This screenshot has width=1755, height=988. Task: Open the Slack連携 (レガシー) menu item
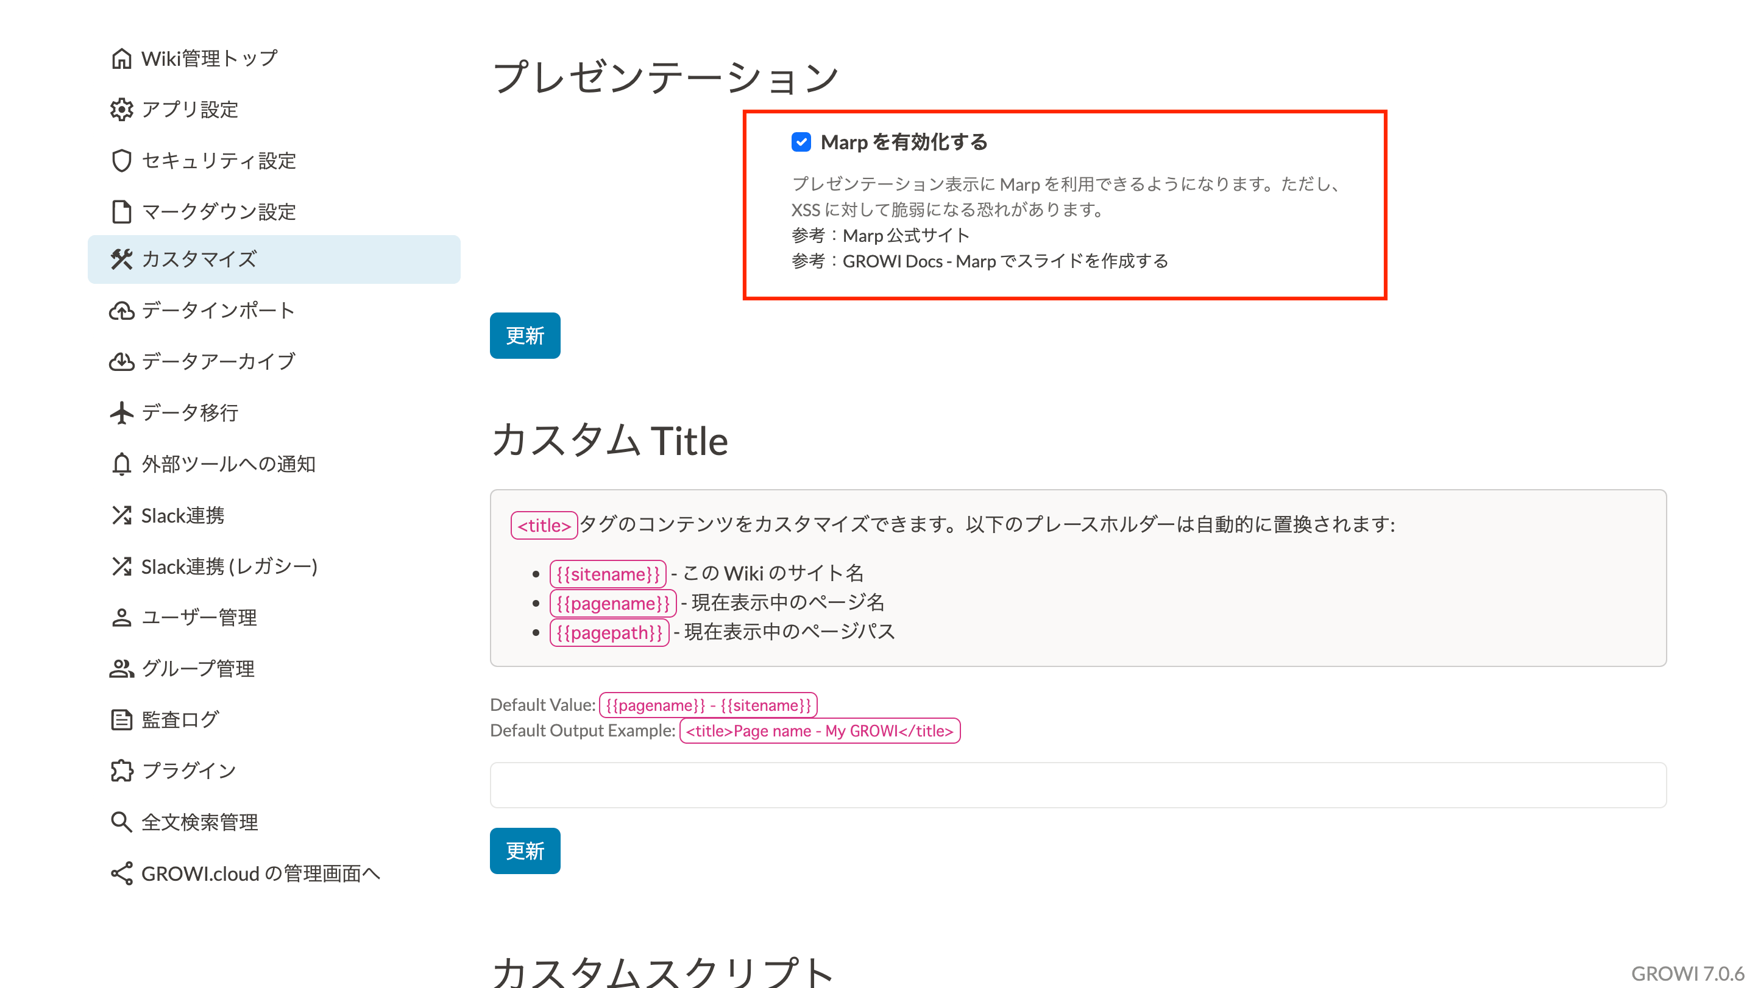coord(229,566)
